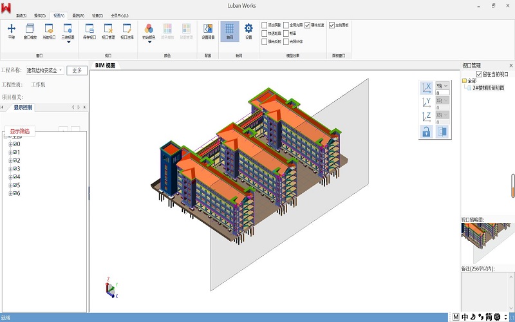
Task: Uncheck the 硬件加速 checkbox
Action: (x=308, y=25)
